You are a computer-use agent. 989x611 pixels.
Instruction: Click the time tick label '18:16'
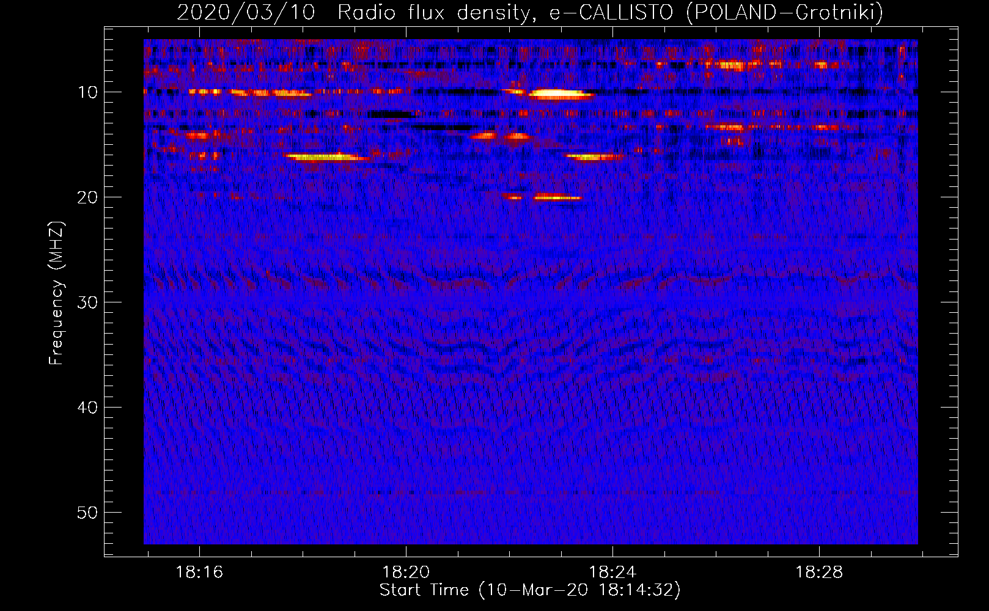click(x=199, y=573)
